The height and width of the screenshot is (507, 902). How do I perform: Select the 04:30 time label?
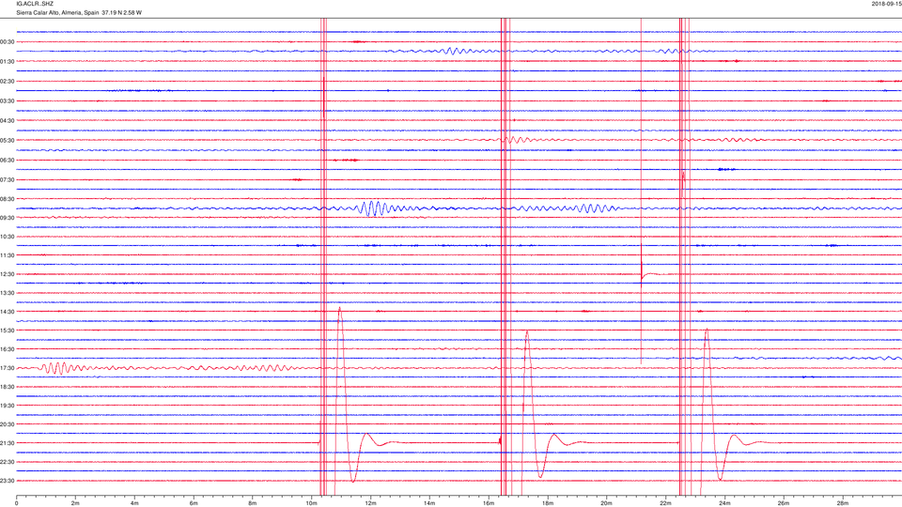(8, 121)
